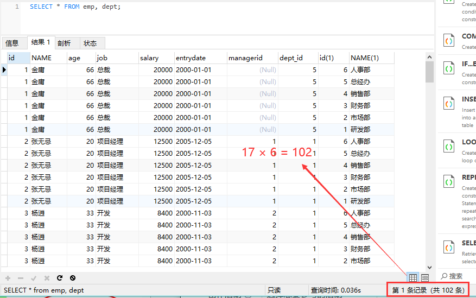The height and width of the screenshot is (298, 476).
Task: Click the results scrollbar down arrow
Action: tap(429, 268)
